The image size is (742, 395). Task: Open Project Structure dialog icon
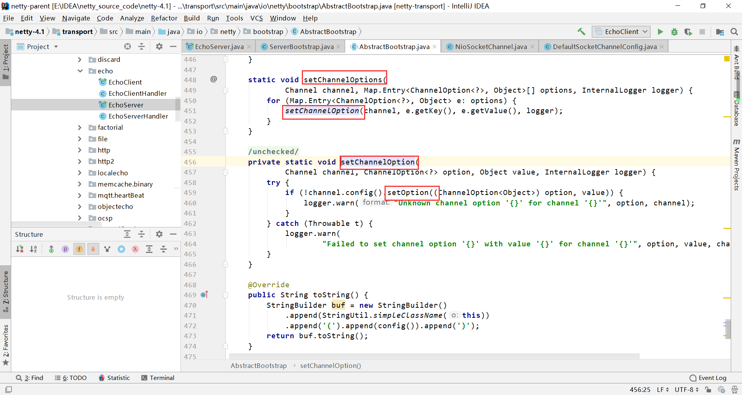720,32
